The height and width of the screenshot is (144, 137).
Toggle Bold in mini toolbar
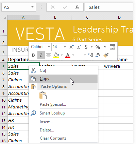(33, 55)
